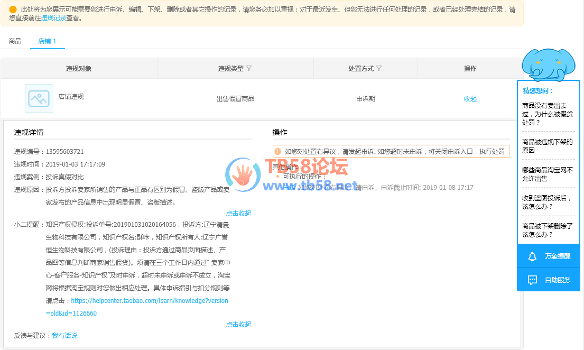Switch to the 商品 tab
The height and width of the screenshot is (350, 584).
15,41
